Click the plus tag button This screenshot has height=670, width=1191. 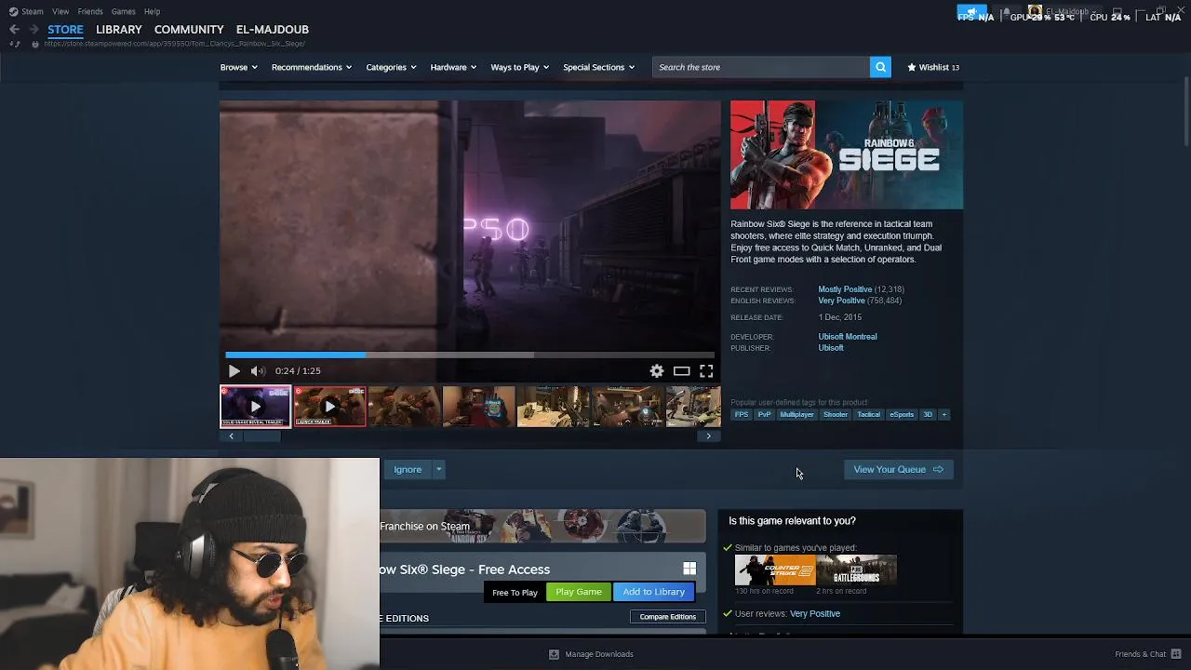943,415
